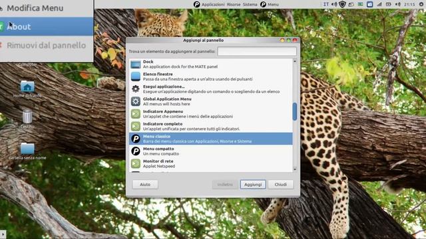The height and width of the screenshot is (239, 426).
Task: Select 'Monitor di rete' row text
Action: point(158,161)
